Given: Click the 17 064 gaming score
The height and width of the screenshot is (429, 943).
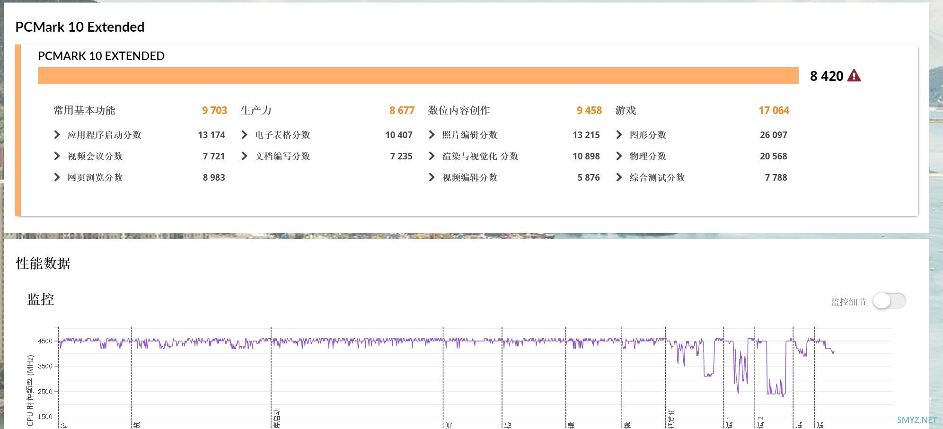Looking at the screenshot, I should coord(774,110).
